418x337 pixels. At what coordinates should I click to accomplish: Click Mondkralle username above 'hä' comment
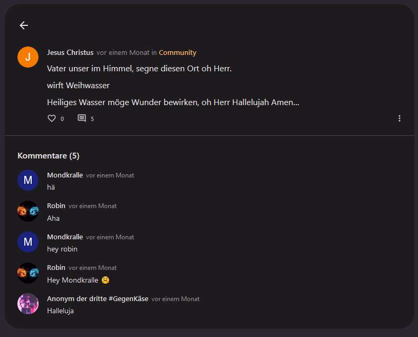pyautogui.click(x=65, y=175)
